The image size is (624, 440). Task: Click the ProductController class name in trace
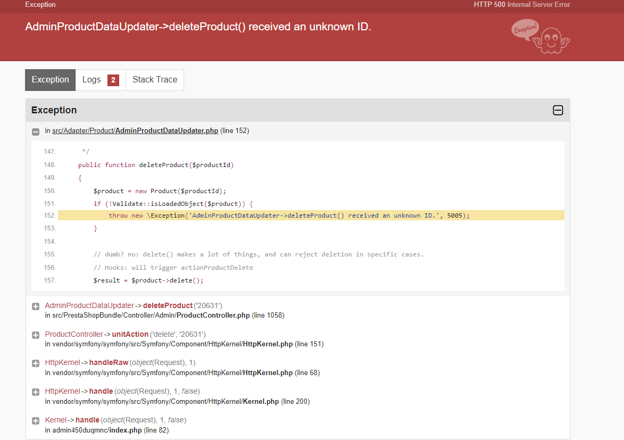click(74, 334)
